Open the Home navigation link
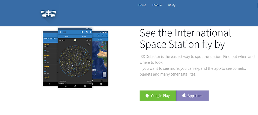This screenshot has width=258, height=115. [142, 5]
